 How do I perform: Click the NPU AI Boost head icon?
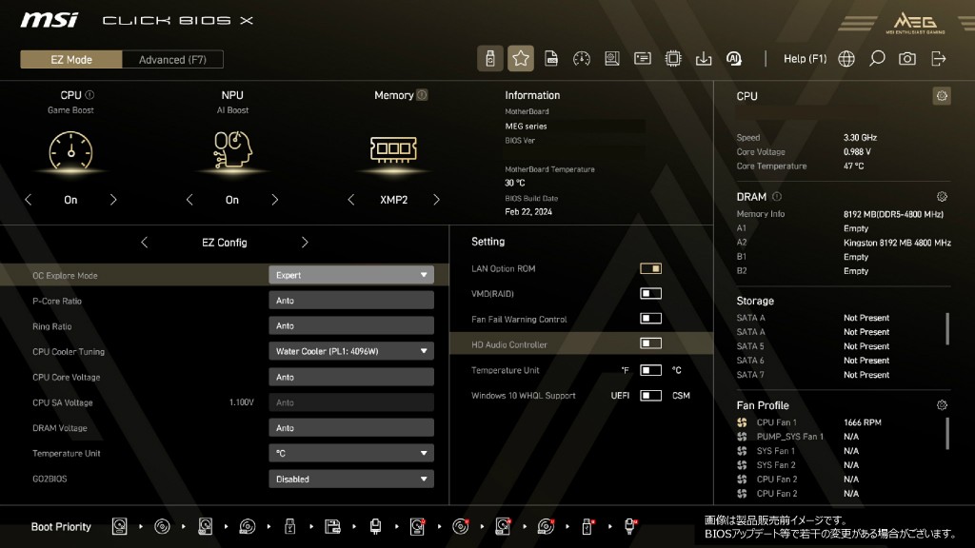pos(232,149)
